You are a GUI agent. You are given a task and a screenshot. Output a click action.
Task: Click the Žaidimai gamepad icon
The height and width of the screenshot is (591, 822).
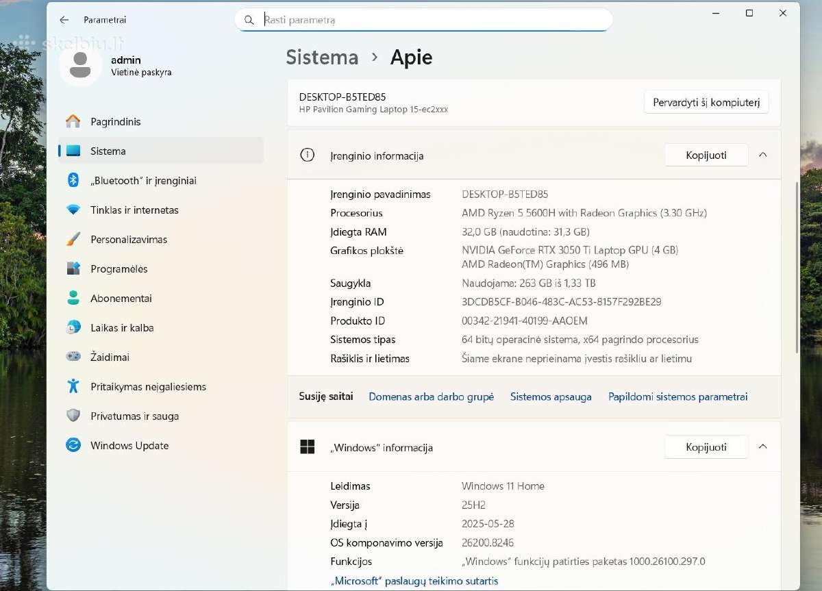(73, 357)
